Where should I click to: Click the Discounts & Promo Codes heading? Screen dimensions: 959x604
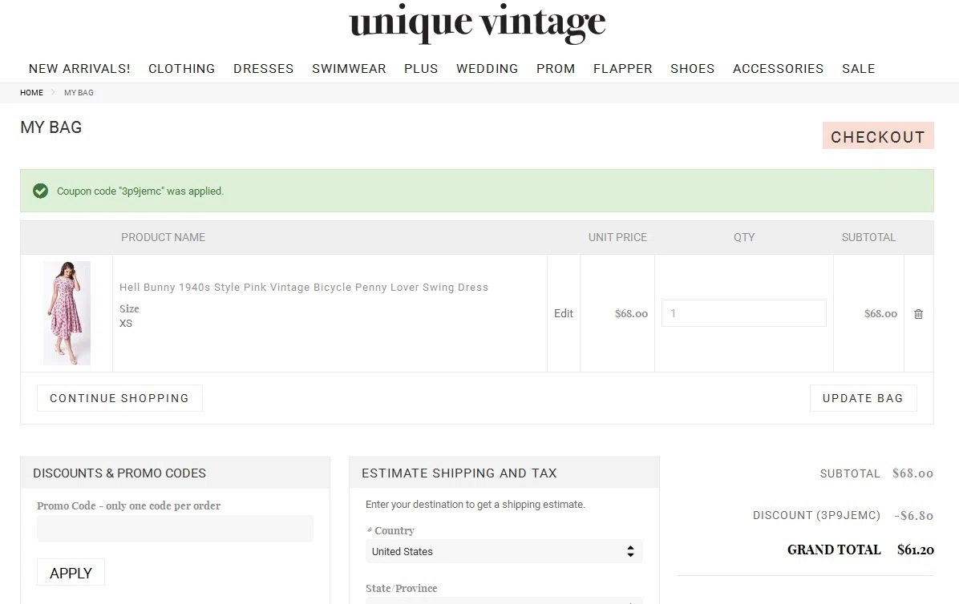tap(119, 473)
